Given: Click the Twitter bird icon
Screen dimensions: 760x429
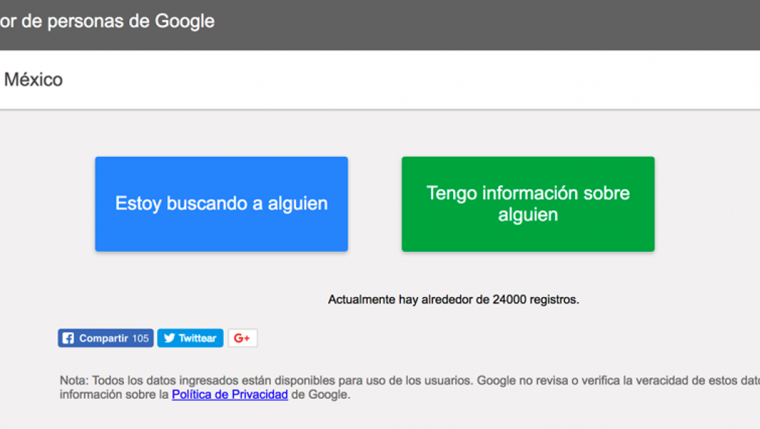Looking at the screenshot, I should click(x=169, y=339).
